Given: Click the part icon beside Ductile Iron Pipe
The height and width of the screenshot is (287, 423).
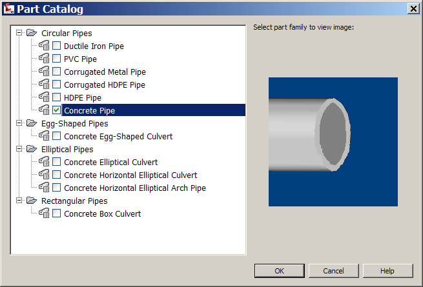Looking at the screenshot, I should pos(44,46).
